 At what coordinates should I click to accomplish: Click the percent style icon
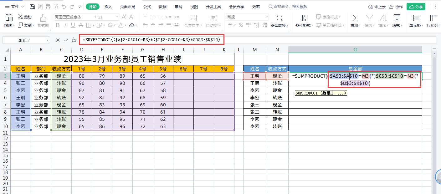pyautogui.click(x=240, y=24)
